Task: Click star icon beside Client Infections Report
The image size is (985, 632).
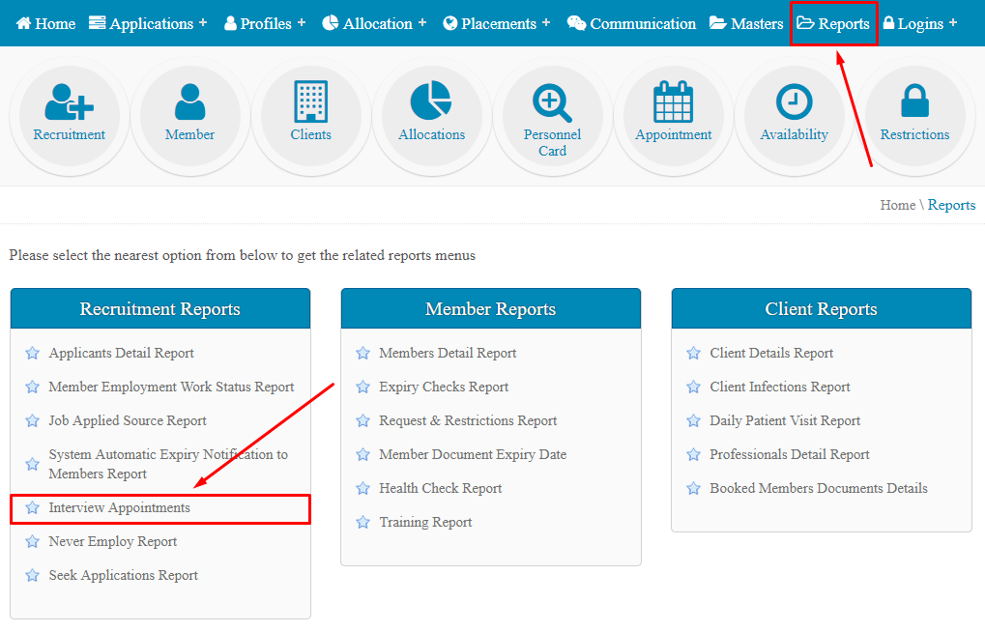Action: coord(693,387)
